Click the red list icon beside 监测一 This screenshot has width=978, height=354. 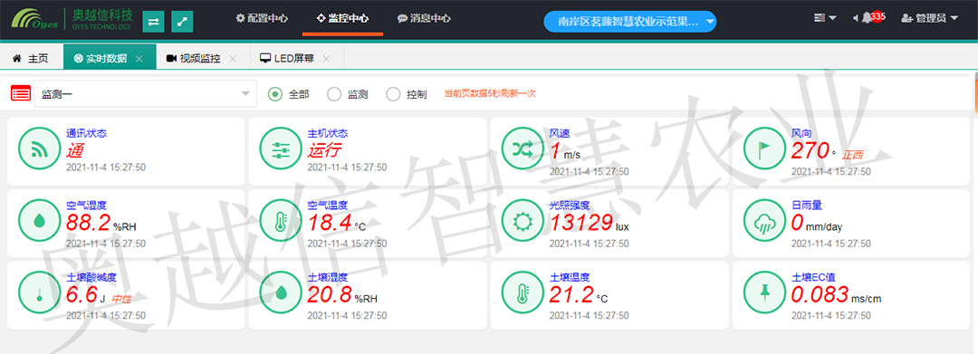21,94
